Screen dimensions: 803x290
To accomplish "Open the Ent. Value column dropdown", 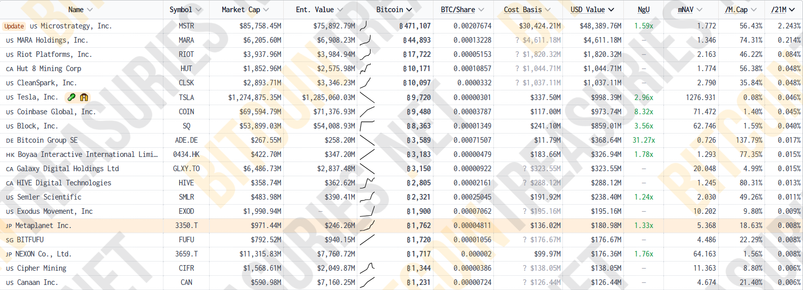I will pyautogui.click(x=340, y=10).
